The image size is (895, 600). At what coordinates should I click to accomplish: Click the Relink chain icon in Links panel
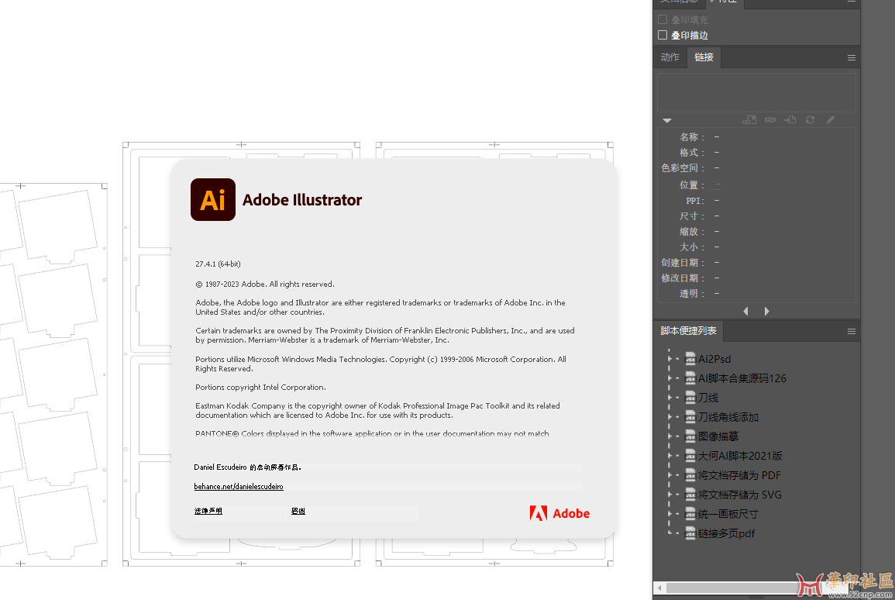pos(770,120)
